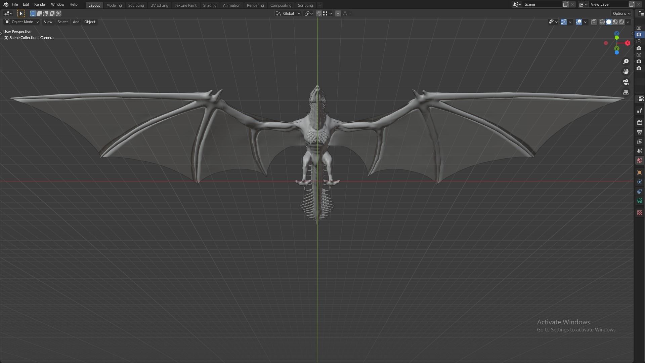Screen dimensions: 645x363
Task: Choose the Invert Selection mode icon
Action: (52, 13)
